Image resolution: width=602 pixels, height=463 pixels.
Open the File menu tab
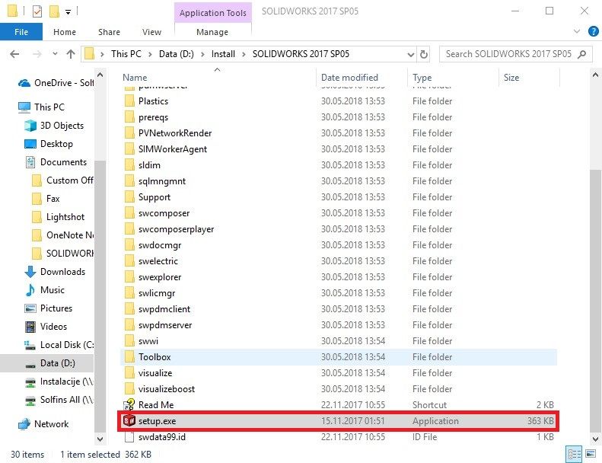point(21,32)
